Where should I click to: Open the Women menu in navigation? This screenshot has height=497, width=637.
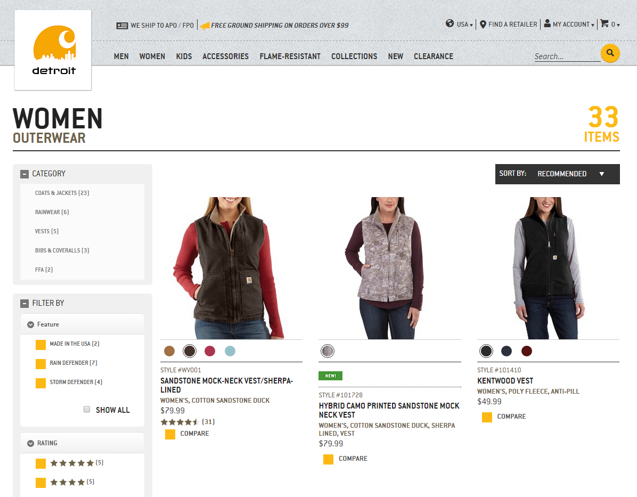coord(152,56)
